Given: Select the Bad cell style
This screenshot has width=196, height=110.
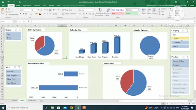Looking at the screenshot, I should pyautogui.click(x=118, y=13).
